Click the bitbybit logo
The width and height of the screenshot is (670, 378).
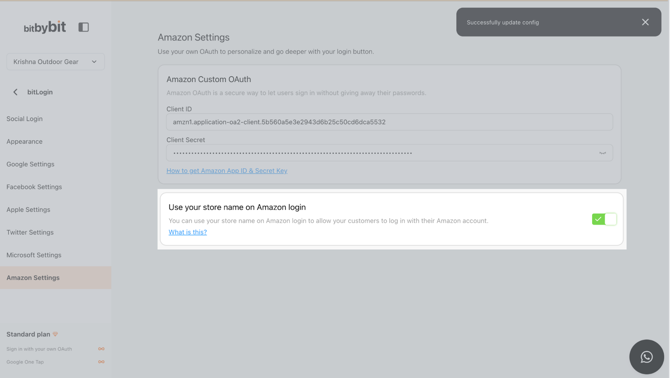[x=45, y=27]
